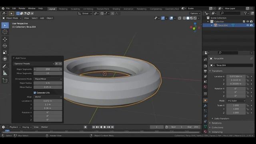This screenshot has width=256, height=144.
Task: Open the rotation Mode XYZ Euler dropdown
Action: coord(236,101)
